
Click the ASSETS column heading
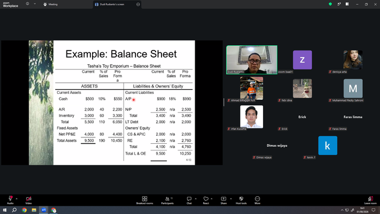coord(89,86)
